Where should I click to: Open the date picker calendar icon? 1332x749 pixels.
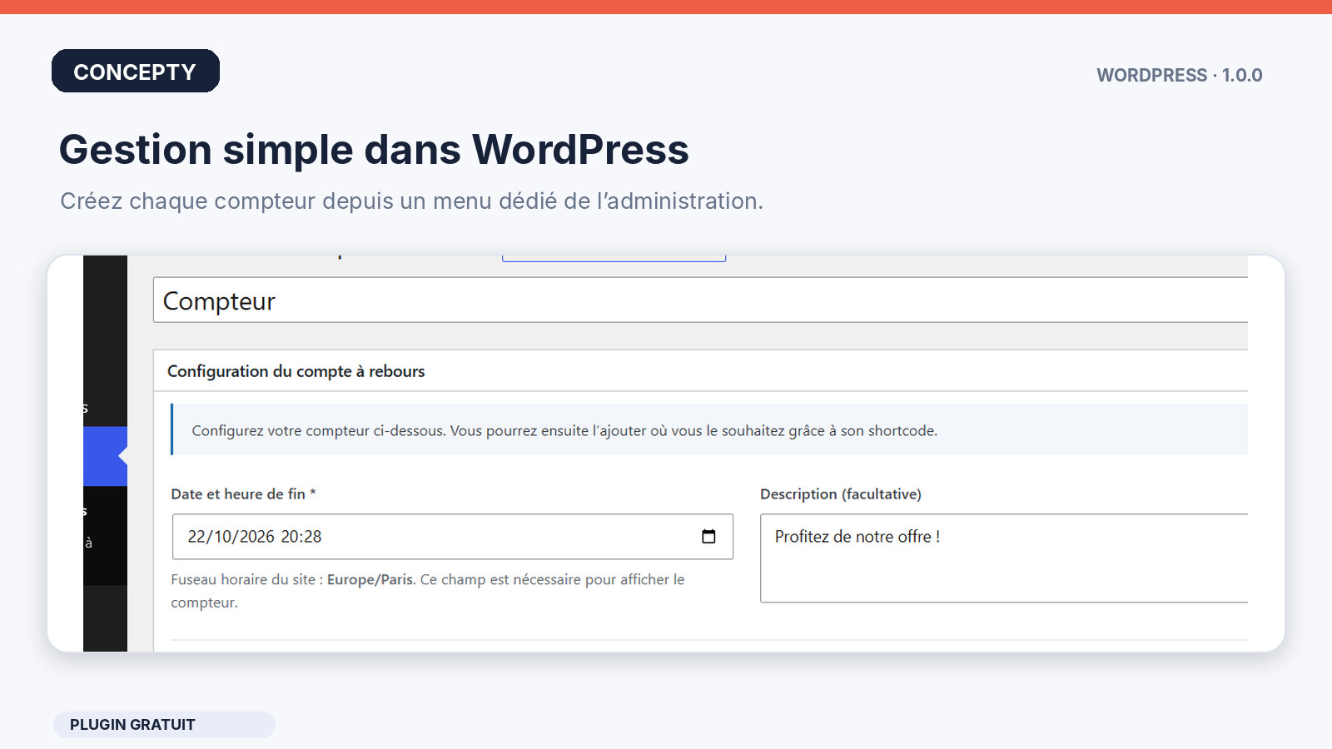[x=708, y=537]
